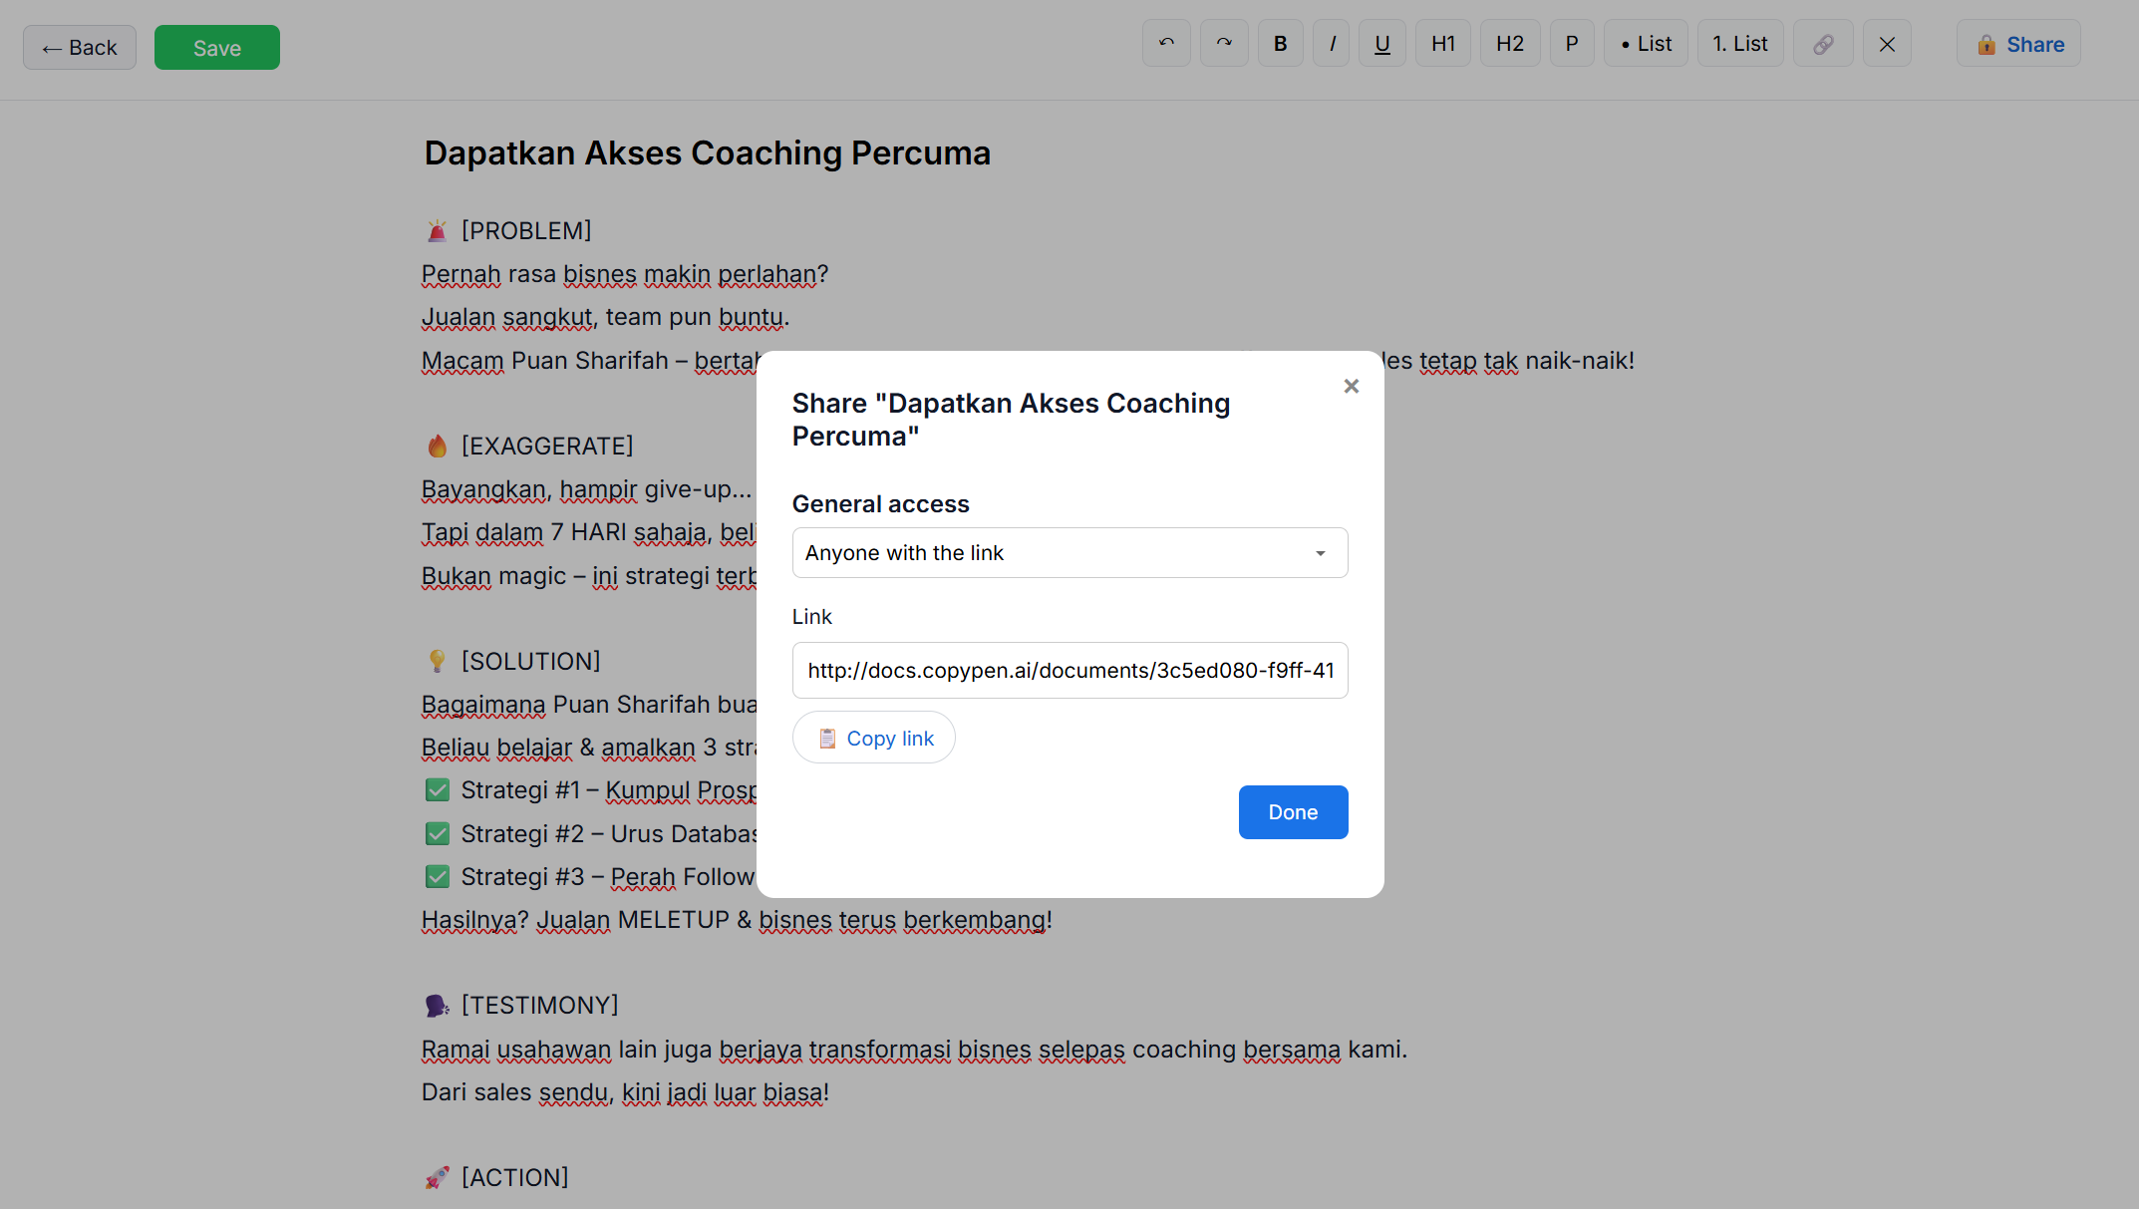This screenshot has height=1209, width=2139.
Task: Click the green Save button
Action: point(216,48)
